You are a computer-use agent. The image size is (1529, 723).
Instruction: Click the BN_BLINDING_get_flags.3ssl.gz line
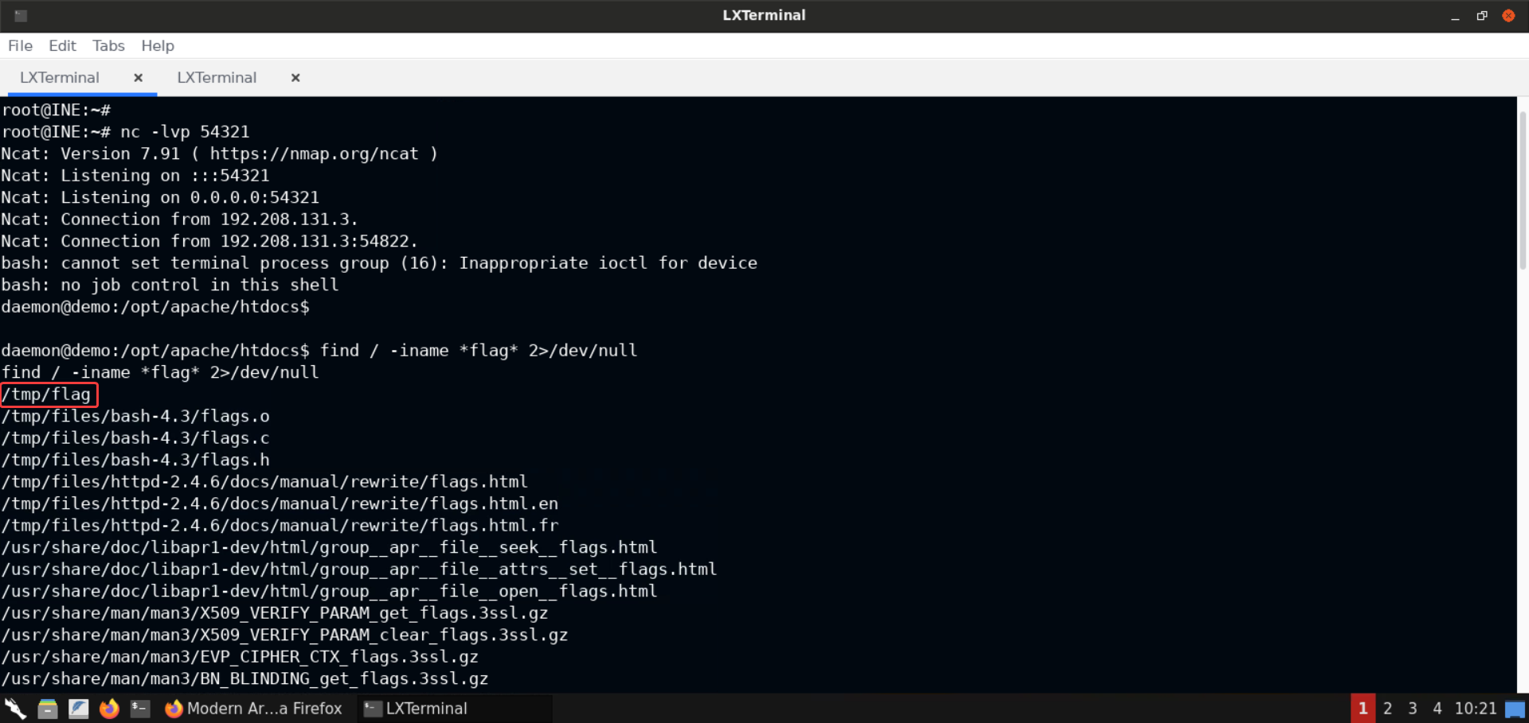244,678
